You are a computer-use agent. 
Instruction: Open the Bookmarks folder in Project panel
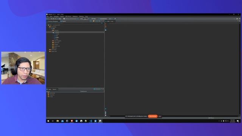click(x=51, y=93)
